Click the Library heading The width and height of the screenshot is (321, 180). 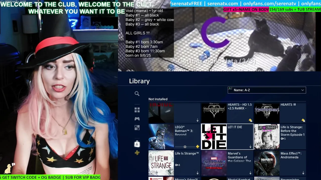139,81
